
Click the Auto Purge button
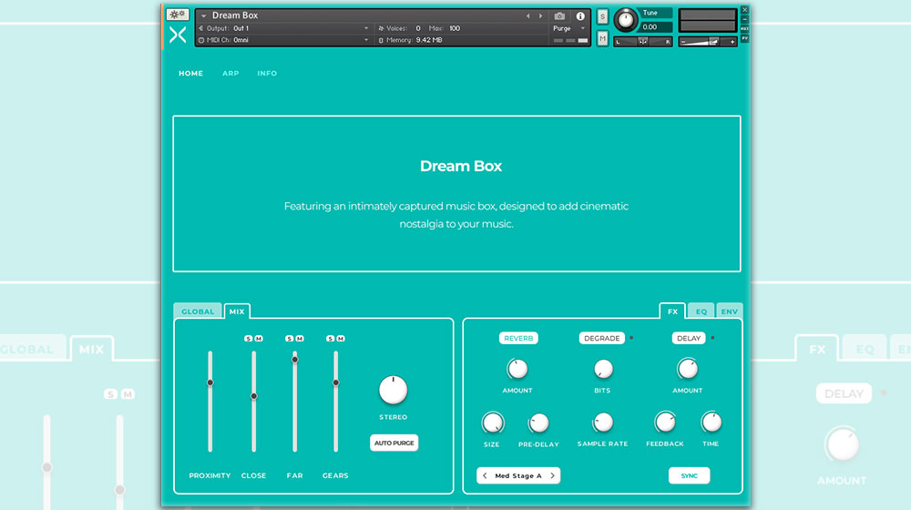click(394, 443)
